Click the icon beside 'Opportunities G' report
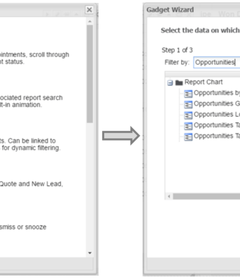The image size is (240, 278). pos(188,104)
